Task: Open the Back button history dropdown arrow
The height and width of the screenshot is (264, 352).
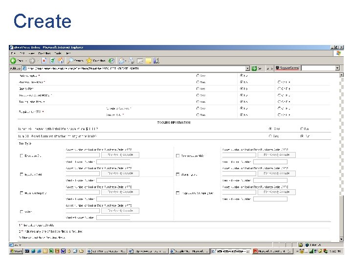Action: coord(26,61)
